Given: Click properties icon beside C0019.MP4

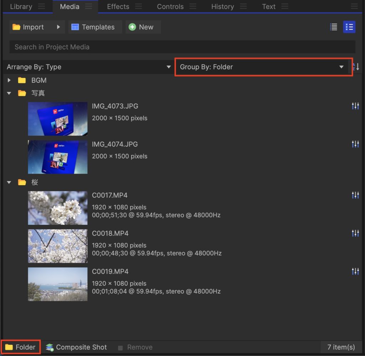Looking at the screenshot, I should [x=355, y=271].
